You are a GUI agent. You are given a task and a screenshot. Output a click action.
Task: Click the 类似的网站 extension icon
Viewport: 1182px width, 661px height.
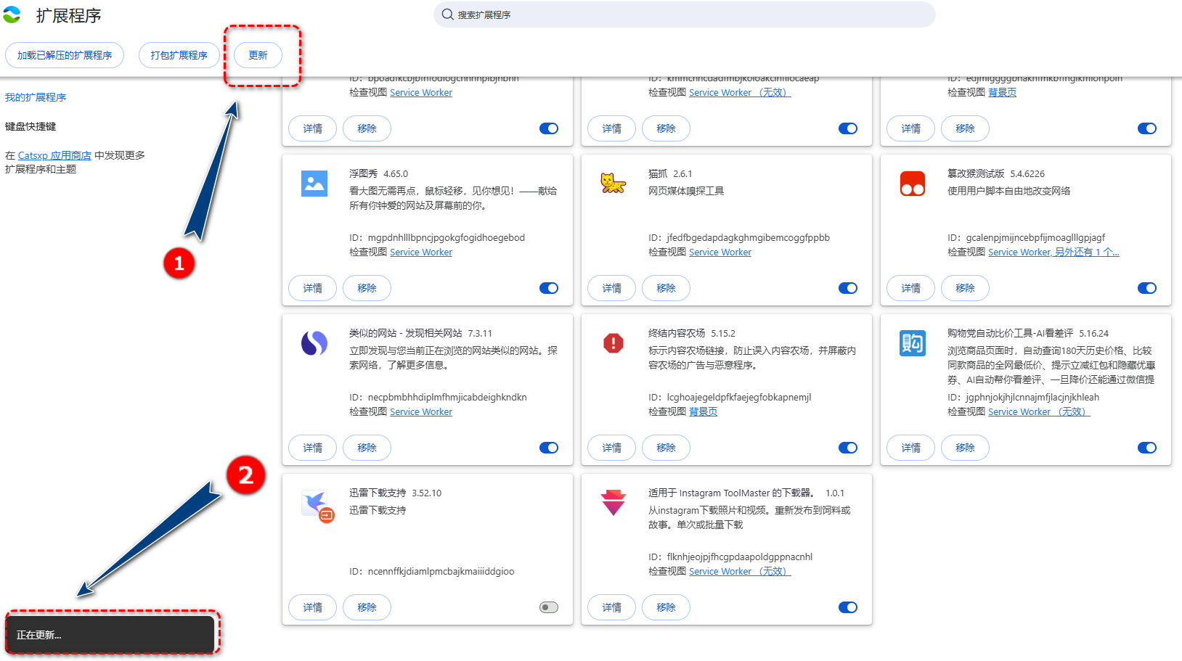click(x=314, y=343)
